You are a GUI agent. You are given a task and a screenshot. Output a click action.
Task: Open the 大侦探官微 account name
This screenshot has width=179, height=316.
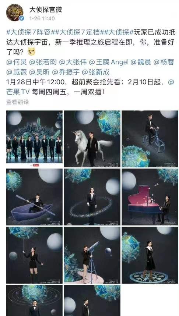coord(46,10)
